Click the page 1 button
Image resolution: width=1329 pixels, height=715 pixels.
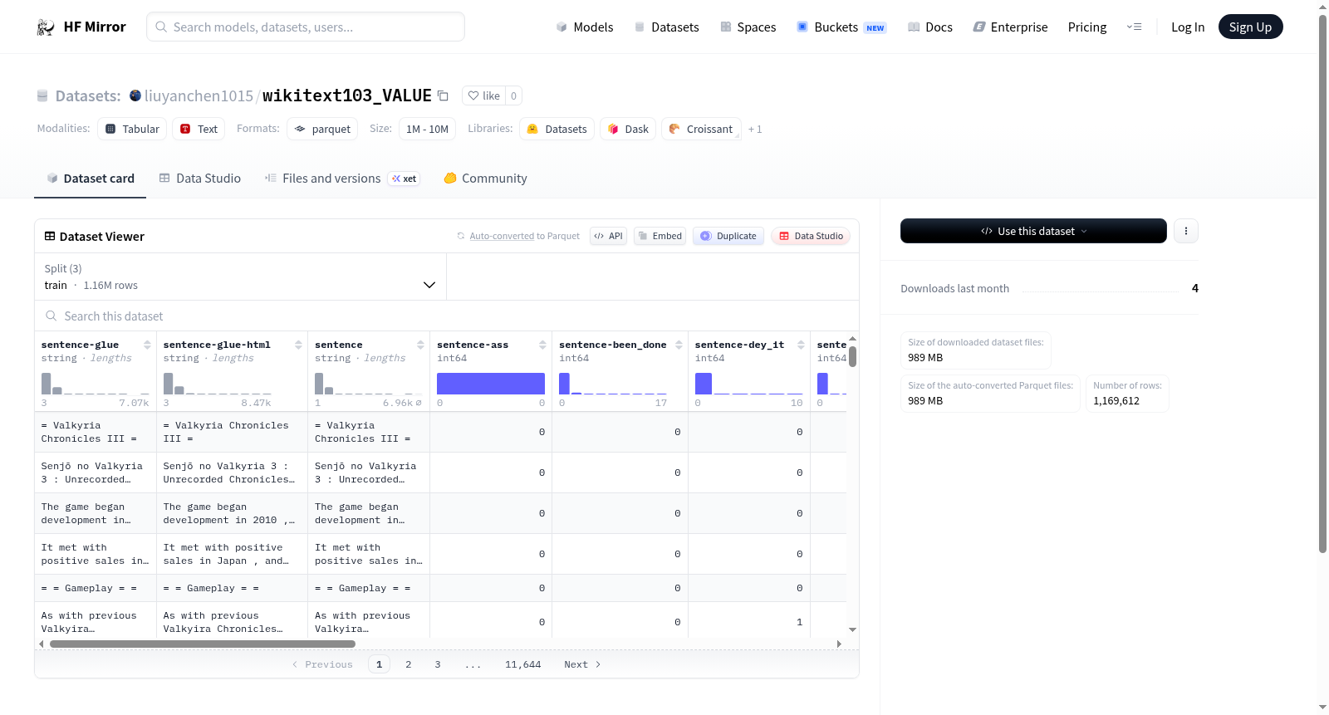(x=380, y=664)
